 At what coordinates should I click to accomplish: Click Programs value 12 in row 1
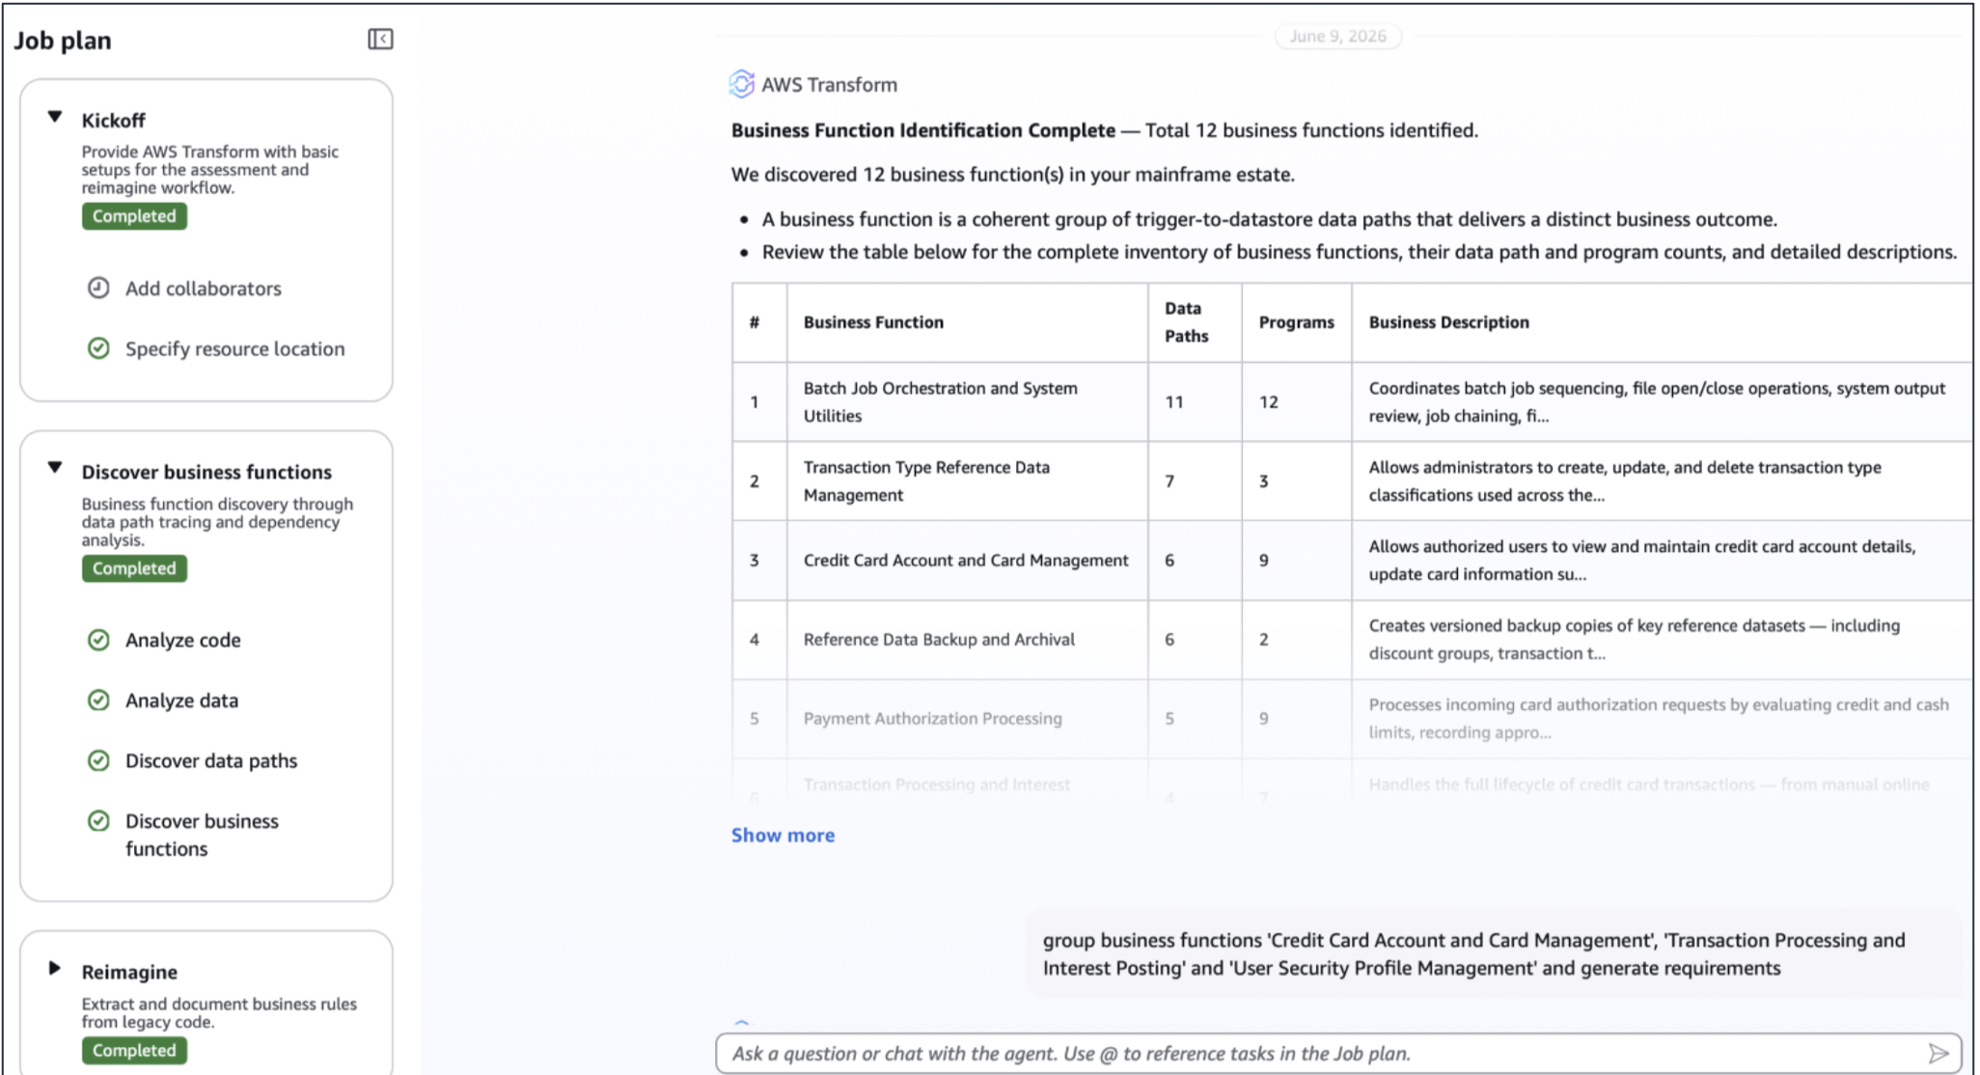click(1268, 401)
